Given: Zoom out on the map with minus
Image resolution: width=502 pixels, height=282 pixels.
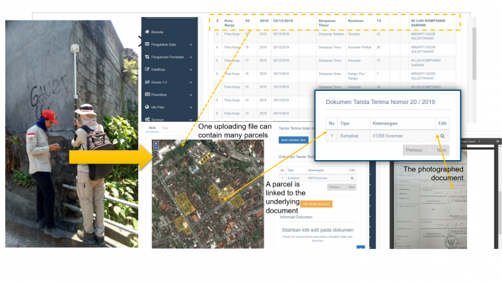Looking at the screenshot, I should click(x=156, y=148).
